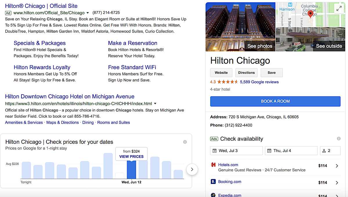This screenshot has width=348, height=197.
Task: Open the guest count selector showing 2
Action: (x=330, y=151)
